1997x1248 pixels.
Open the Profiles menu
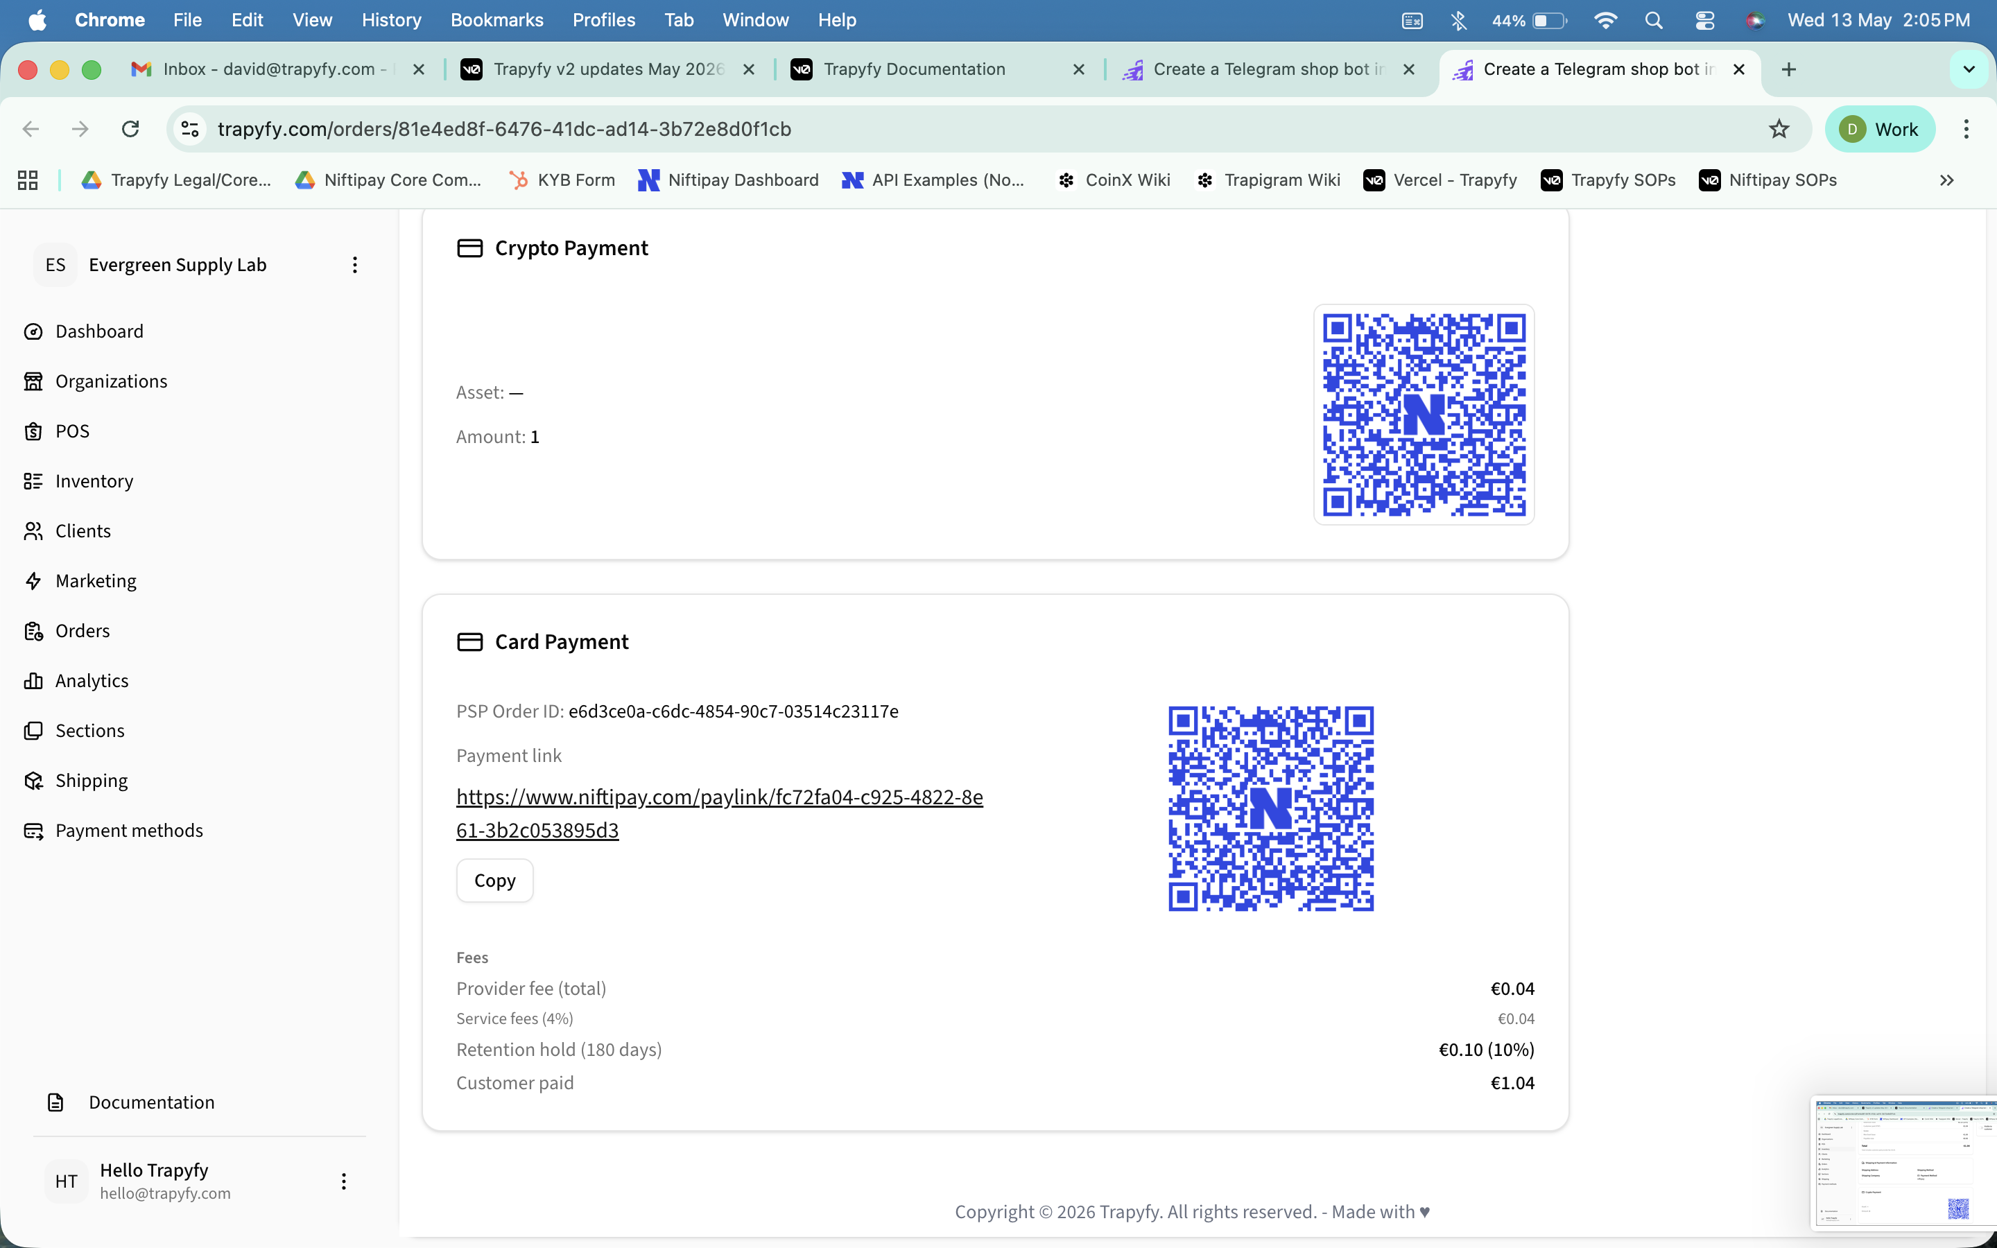[x=604, y=20]
